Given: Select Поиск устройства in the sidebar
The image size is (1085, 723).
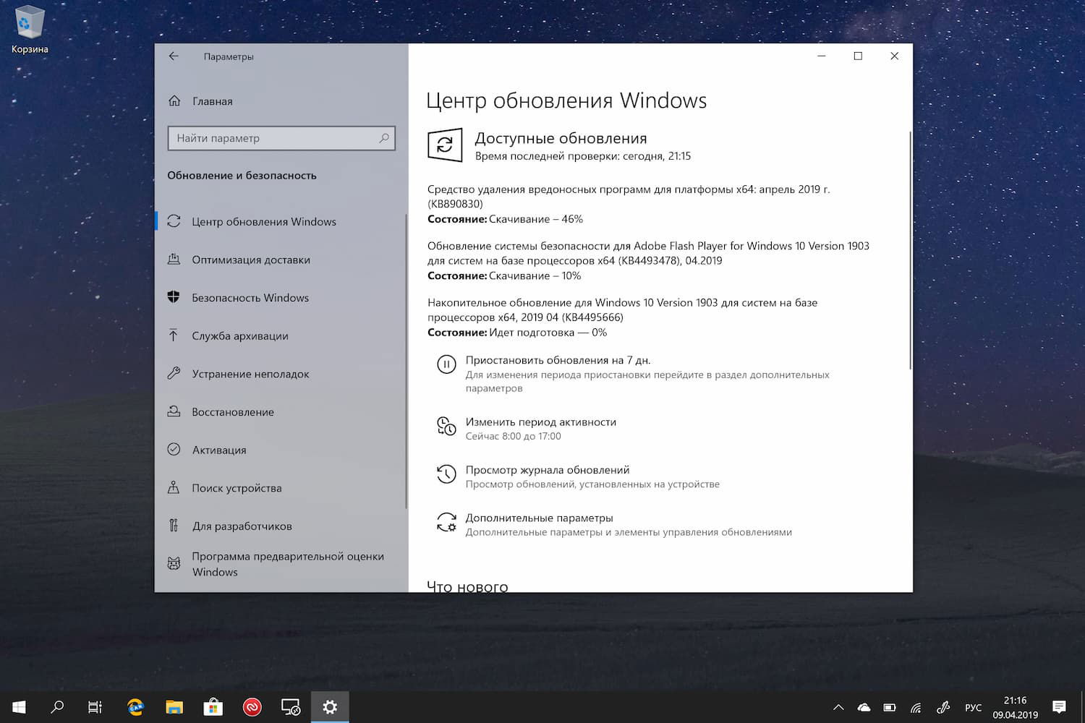Looking at the screenshot, I should [237, 488].
